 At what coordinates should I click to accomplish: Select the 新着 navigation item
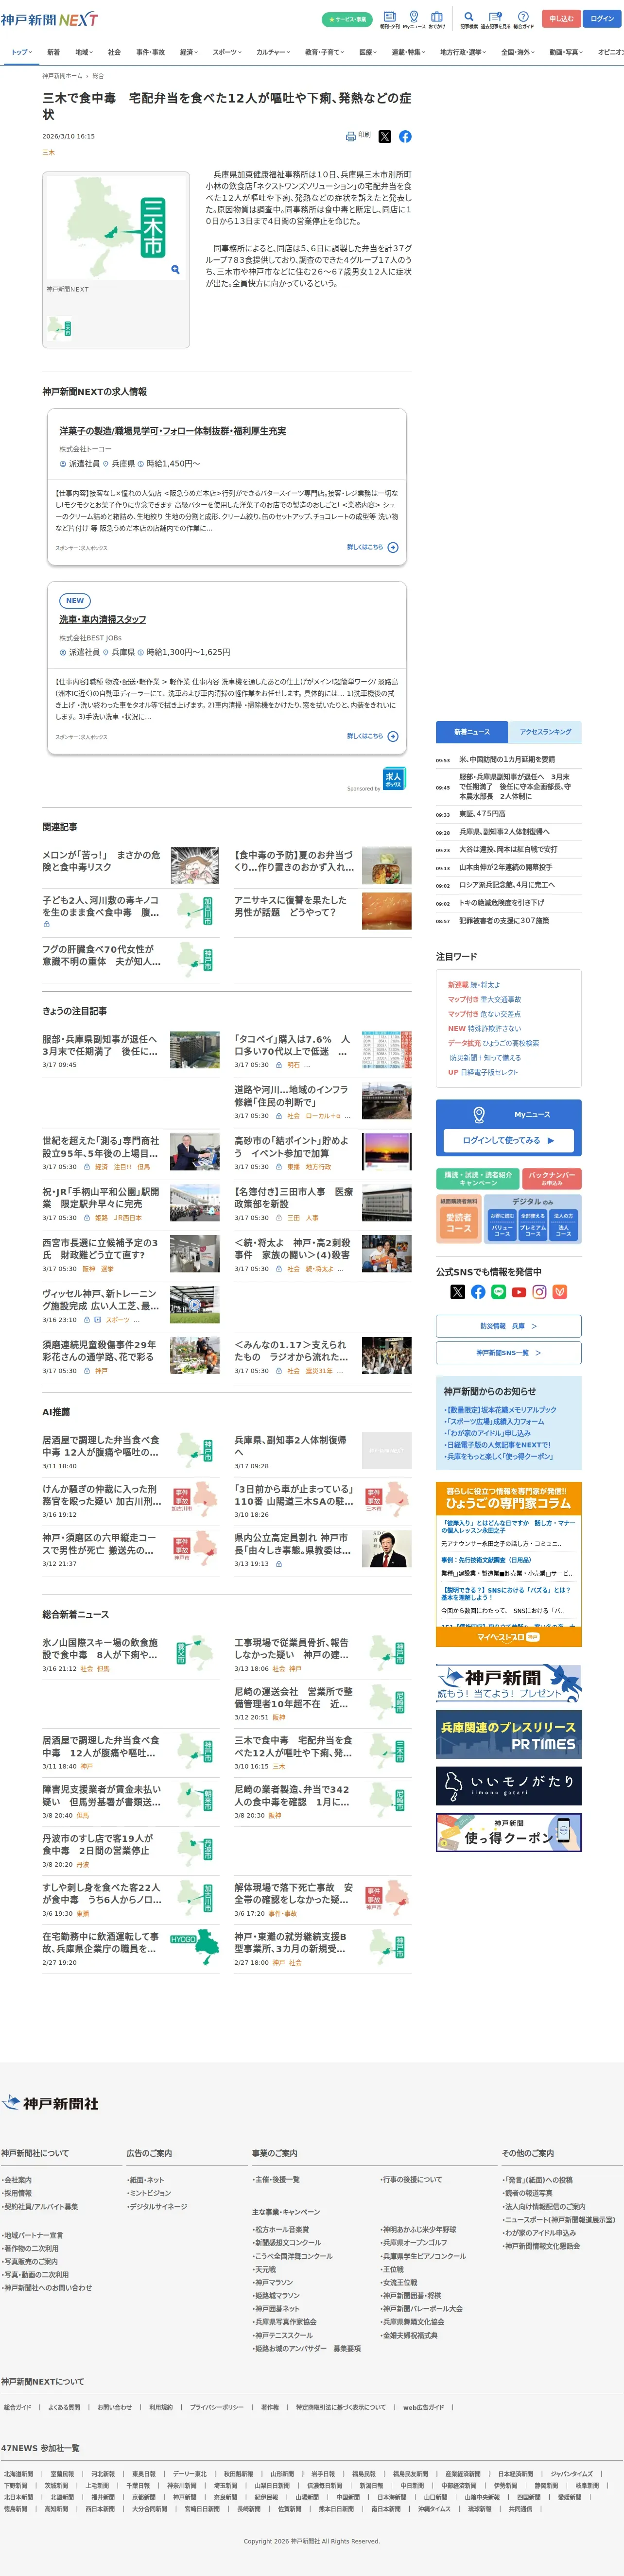(53, 52)
